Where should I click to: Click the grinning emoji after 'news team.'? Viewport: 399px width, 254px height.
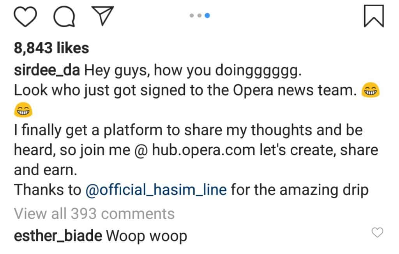pyautogui.click(x=371, y=92)
